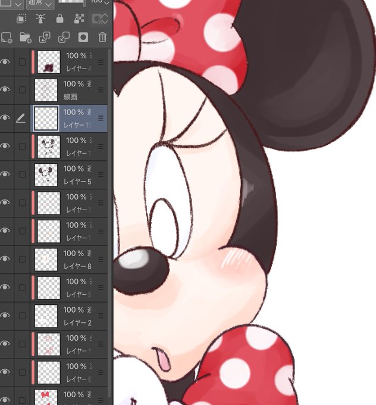Click the レイヤー5 Minnie thumbnail
Viewport: 376px width, 405px height.
46,175
